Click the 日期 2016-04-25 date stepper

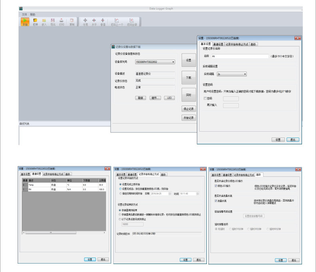pyautogui.click(x=170, y=194)
